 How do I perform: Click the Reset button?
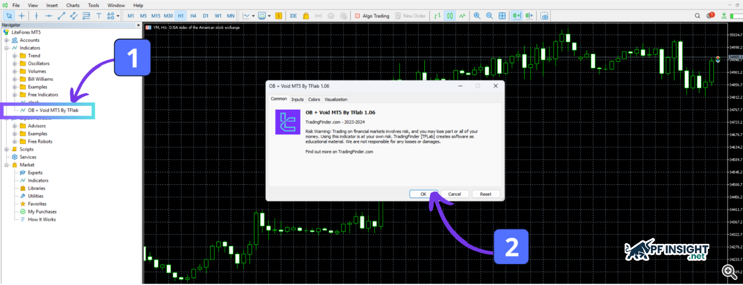coord(485,194)
